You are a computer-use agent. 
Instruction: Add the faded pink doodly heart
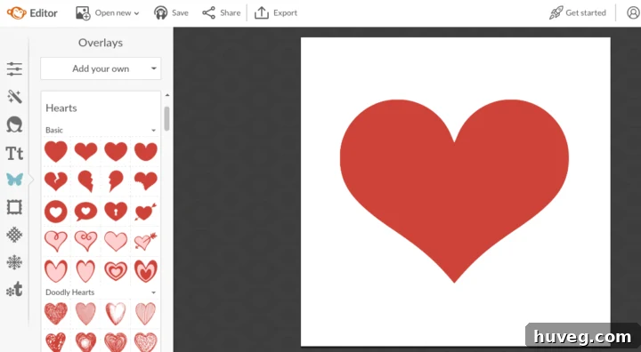click(x=85, y=314)
